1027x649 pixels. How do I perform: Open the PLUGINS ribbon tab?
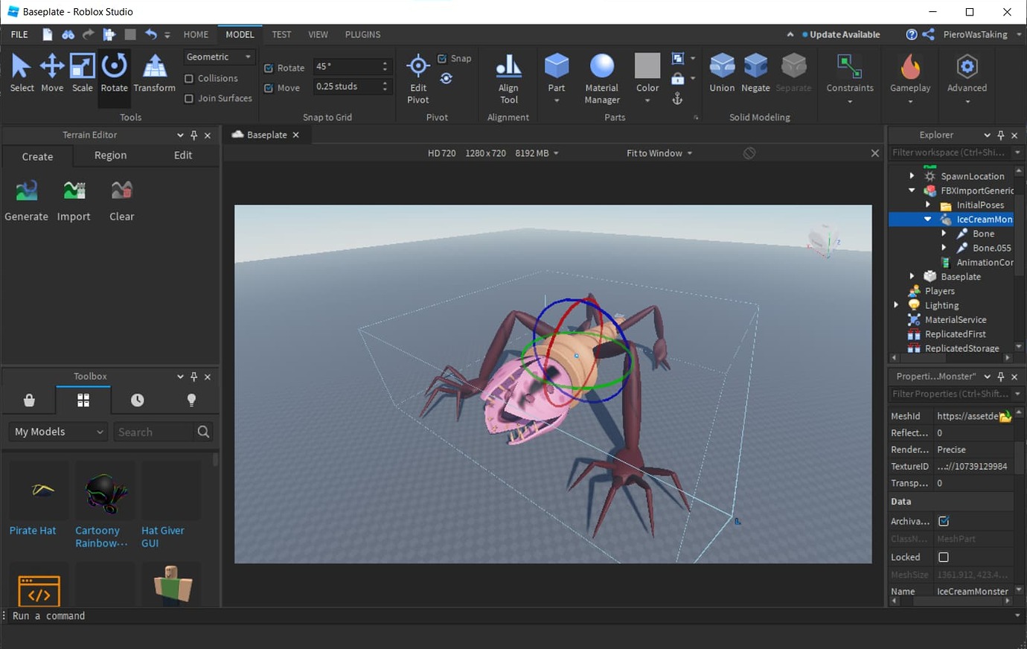point(362,34)
